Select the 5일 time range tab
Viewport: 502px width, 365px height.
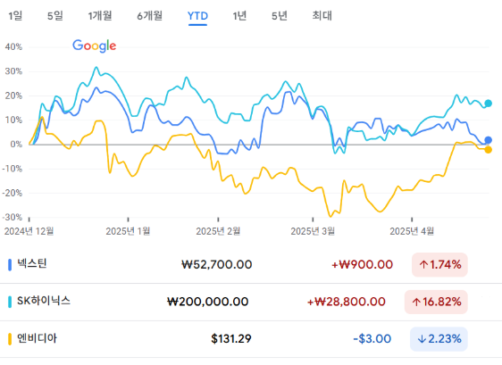55,16
